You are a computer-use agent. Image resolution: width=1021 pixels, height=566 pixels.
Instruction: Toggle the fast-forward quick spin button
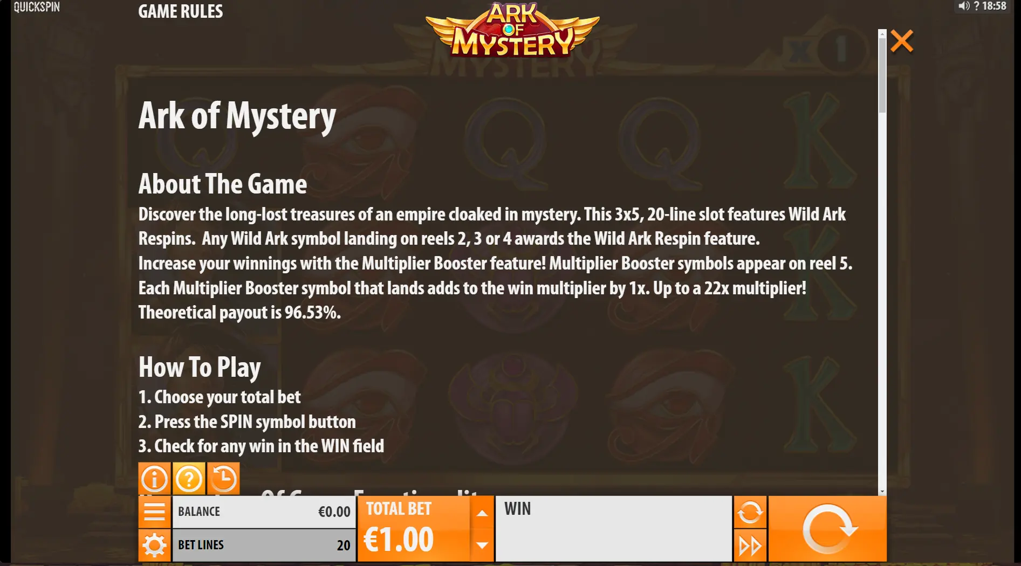(x=750, y=546)
